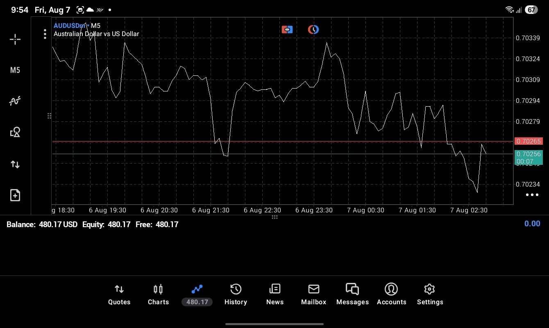Expand the price scale three-dots menu
The height and width of the screenshot is (328, 549).
(532, 195)
